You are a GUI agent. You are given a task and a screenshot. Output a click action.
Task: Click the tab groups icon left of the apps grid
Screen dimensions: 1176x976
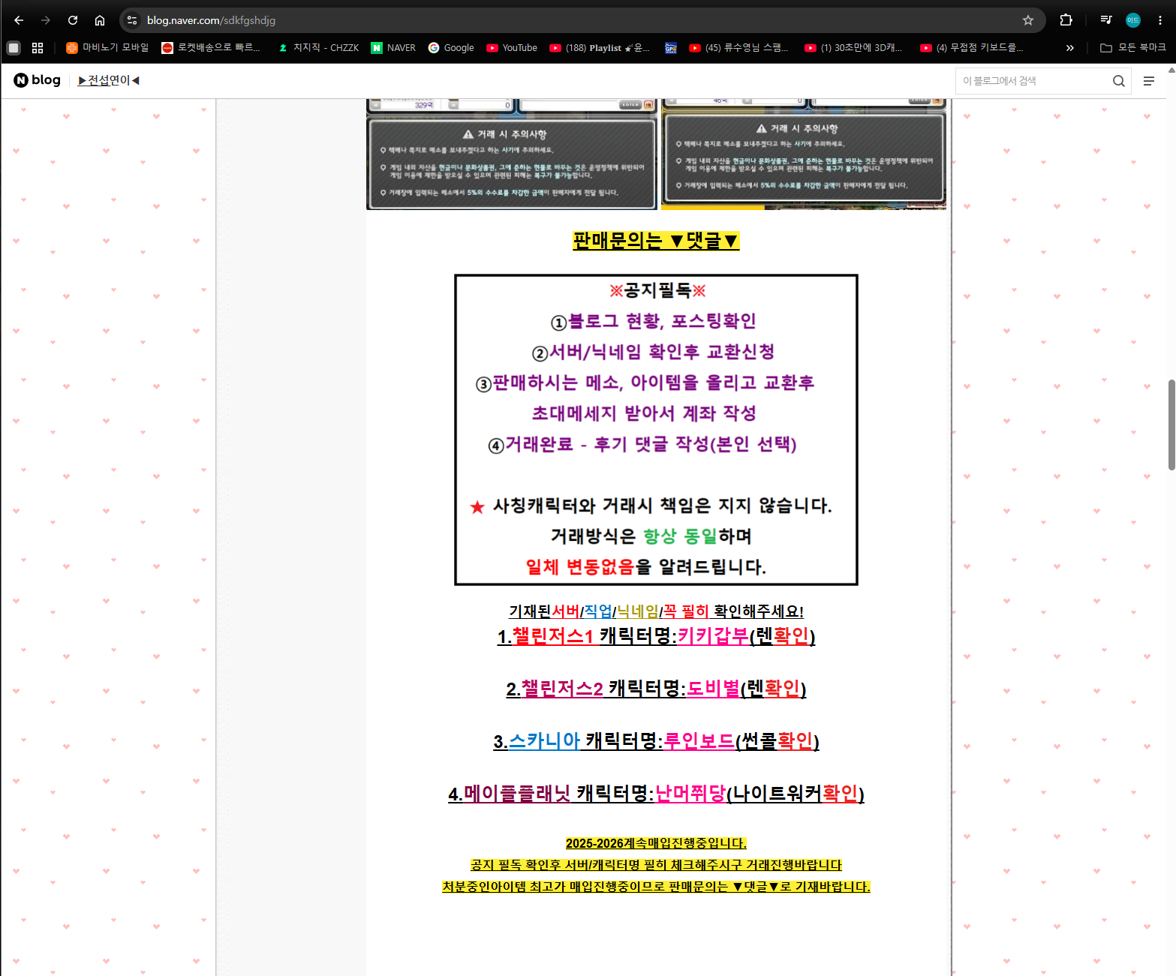click(x=14, y=48)
